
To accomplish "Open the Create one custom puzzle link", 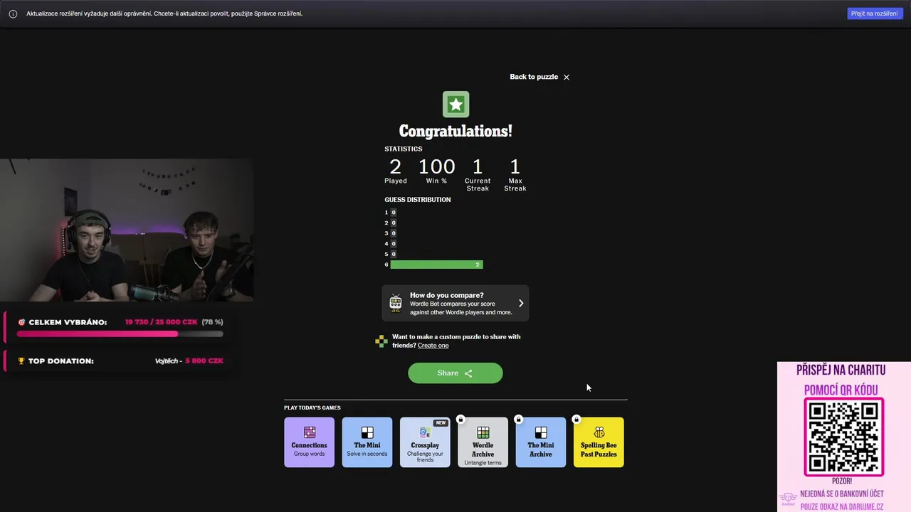I will [x=433, y=346].
